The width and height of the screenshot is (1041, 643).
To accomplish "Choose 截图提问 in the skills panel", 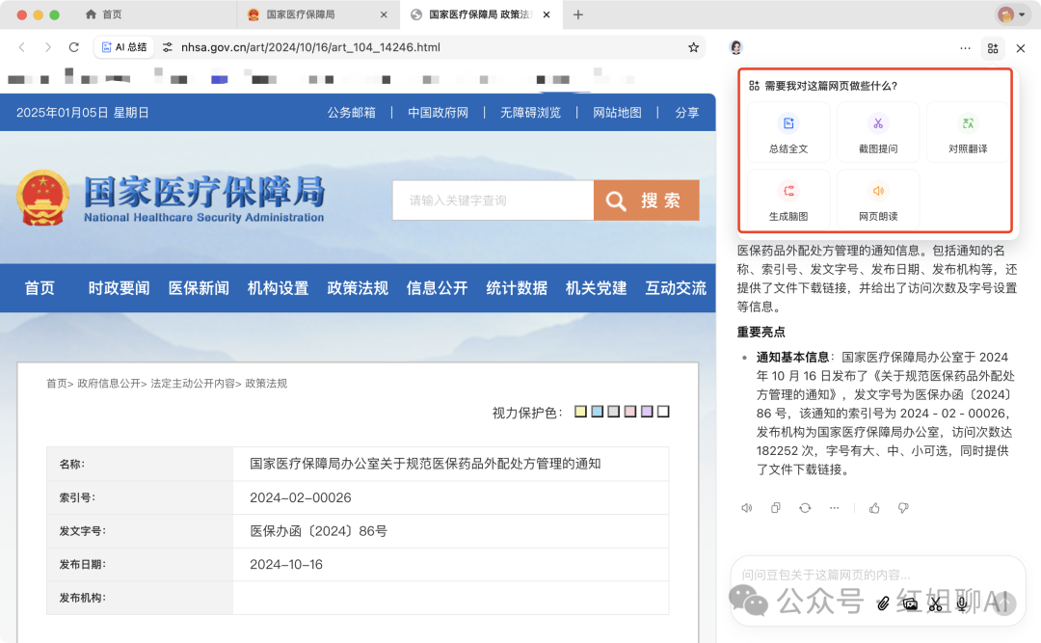I will coord(878,132).
